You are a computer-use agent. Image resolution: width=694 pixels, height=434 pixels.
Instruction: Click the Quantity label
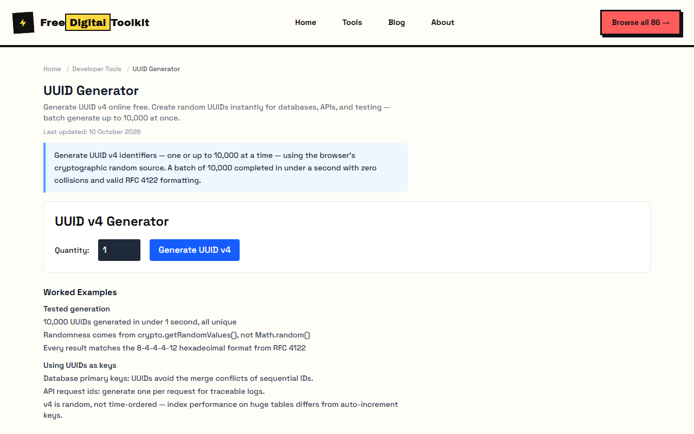click(x=72, y=250)
